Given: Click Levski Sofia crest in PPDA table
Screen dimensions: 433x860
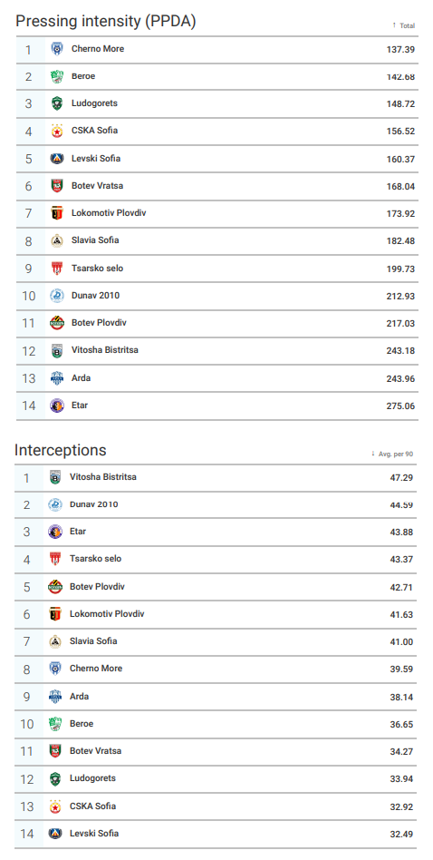Looking at the screenshot, I should tap(57, 159).
